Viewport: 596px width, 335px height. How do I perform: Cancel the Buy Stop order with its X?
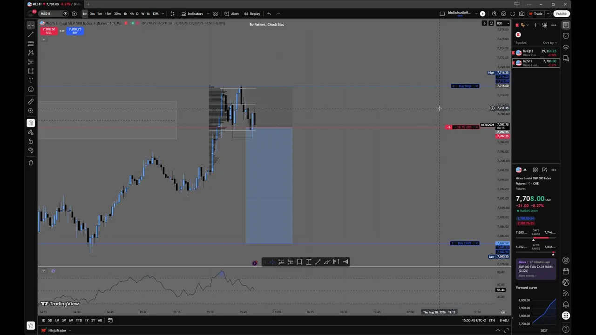tap(477, 86)
